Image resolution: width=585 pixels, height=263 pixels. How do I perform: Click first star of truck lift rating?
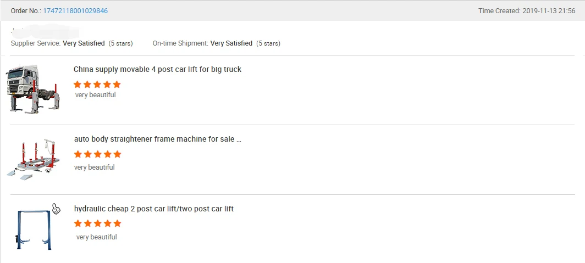pos(78,85)
